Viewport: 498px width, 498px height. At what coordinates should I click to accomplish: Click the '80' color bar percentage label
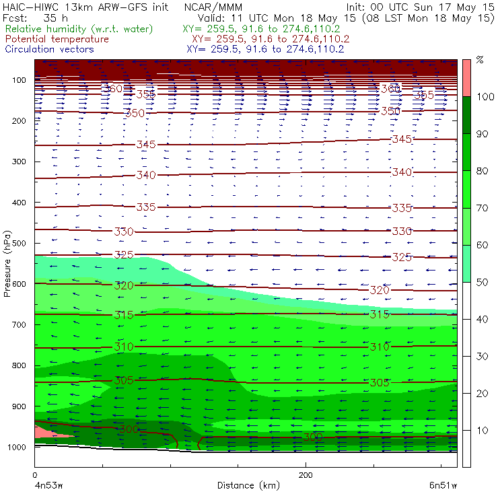[482, 171]
